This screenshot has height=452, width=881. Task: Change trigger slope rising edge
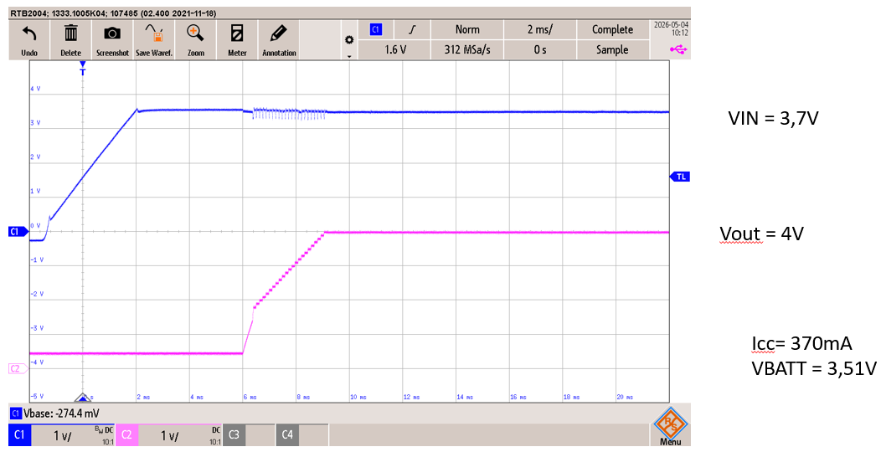412,30
